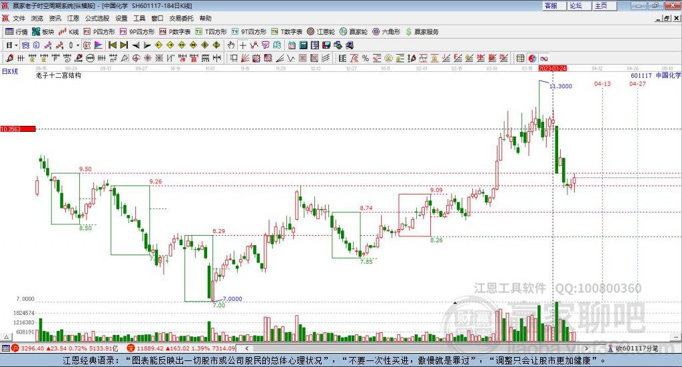
Task: Click horizontal scrollbar right arrow
Action: [586, 348]
